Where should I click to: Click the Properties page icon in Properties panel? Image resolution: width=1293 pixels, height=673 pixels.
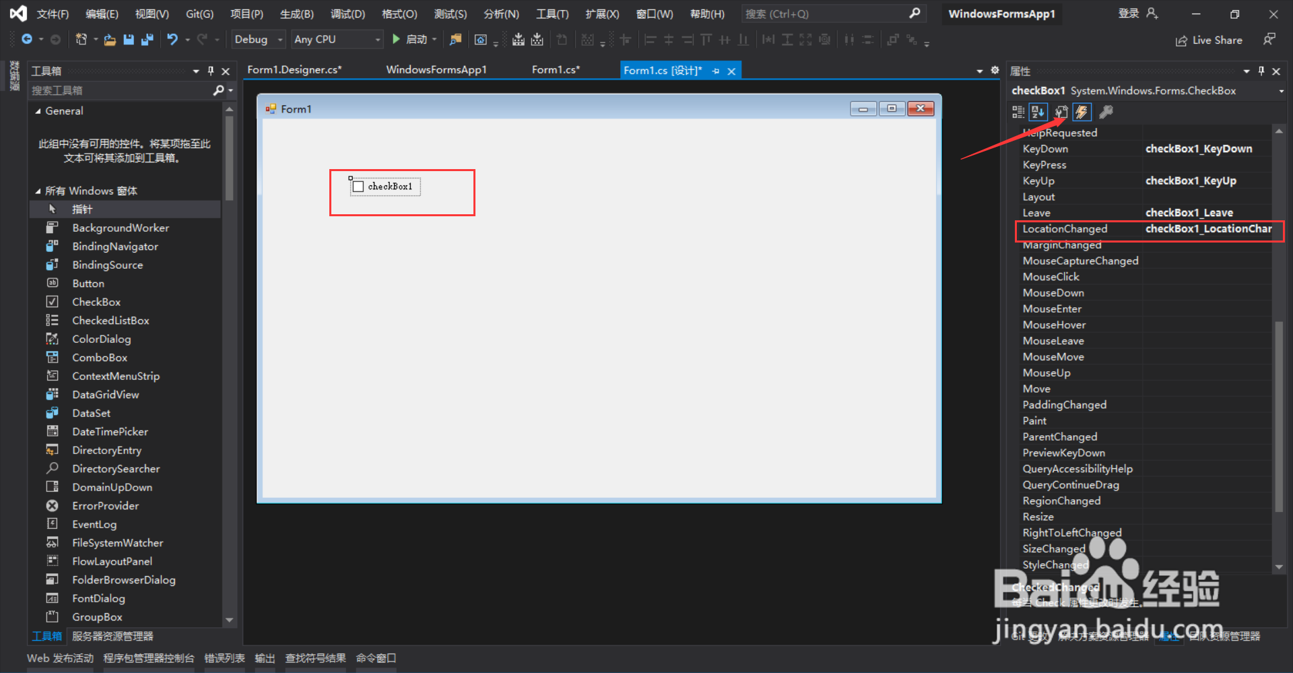(x=1061, y=112)
